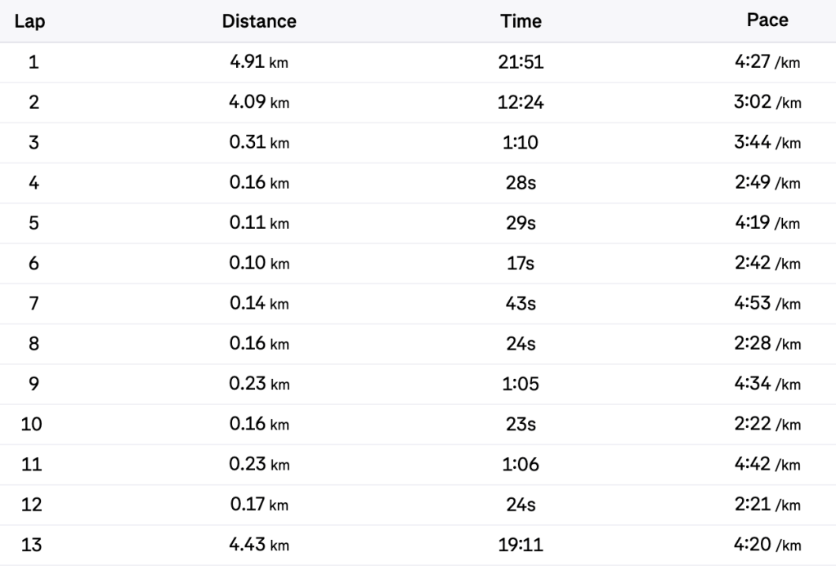Select lap 8 row number
The width and height of the screenshot is (836, 566).
click(34, 344)
